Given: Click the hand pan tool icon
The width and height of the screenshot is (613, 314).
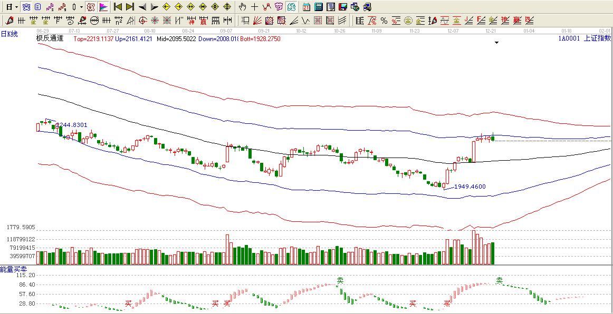Looking at the screenshot, I should click(243, 7).
